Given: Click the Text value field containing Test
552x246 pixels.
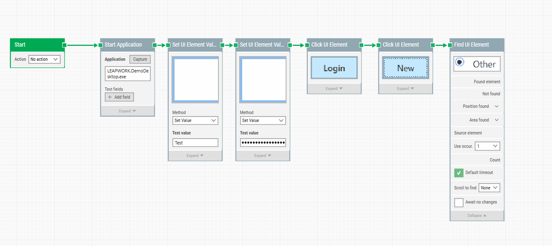Looking at the screenshot, I should point(195,143).
